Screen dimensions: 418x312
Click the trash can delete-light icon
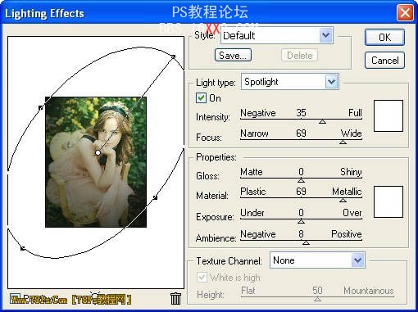tap(175, 298)
